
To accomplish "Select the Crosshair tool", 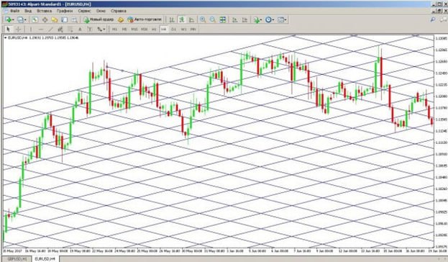I will click(x=18, y=30).
